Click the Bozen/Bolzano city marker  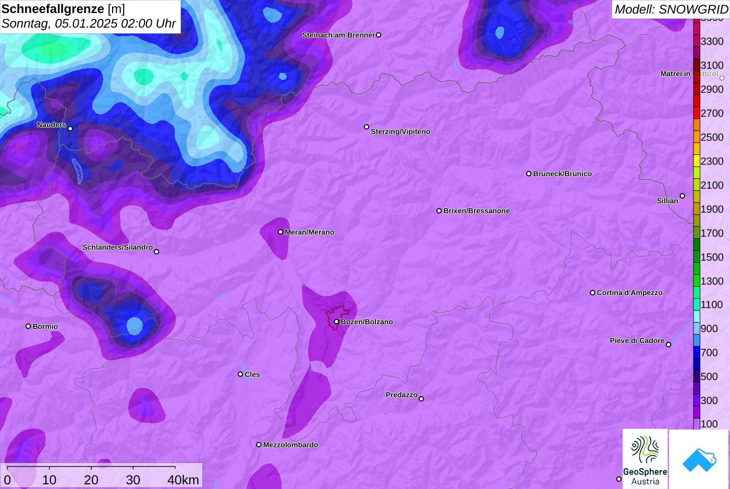click(336, 322)
